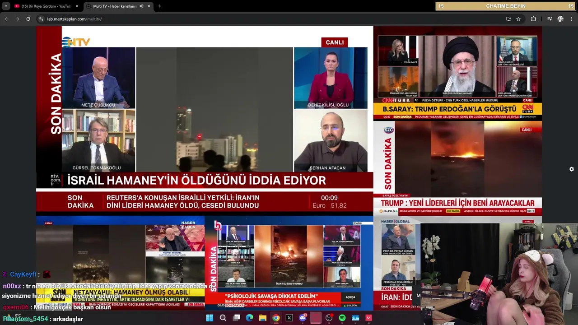Click the CayKeyfi chat username
The height and width of the screenshot is (325, 578).
tap(23, 274)
